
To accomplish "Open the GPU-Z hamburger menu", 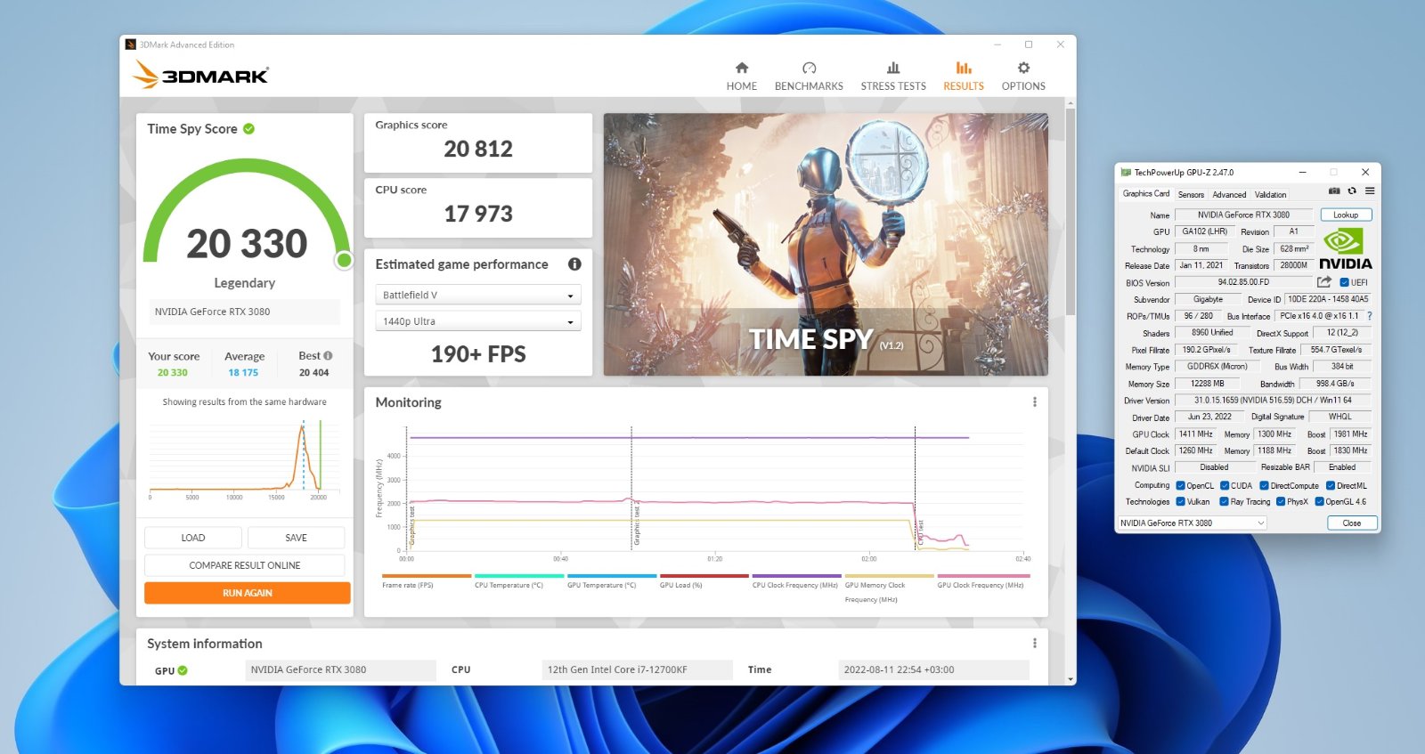I will pos(1370,191).
